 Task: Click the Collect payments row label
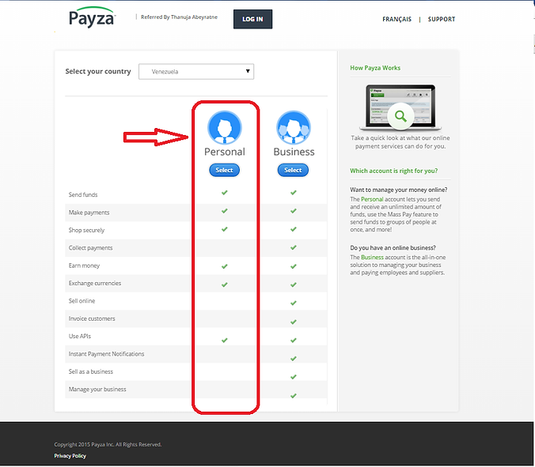pyautogui.click(x=90, y=248)
